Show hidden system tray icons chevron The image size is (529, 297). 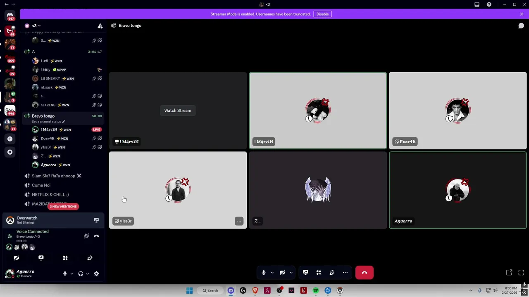(x=471, y=290)
